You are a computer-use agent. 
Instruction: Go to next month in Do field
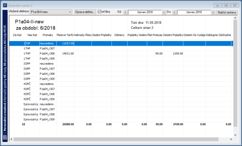tap(213, 13)
